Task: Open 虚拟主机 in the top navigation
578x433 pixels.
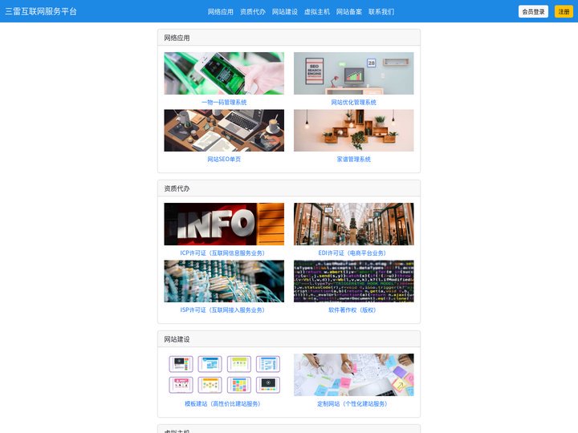Action: point(316,12)
